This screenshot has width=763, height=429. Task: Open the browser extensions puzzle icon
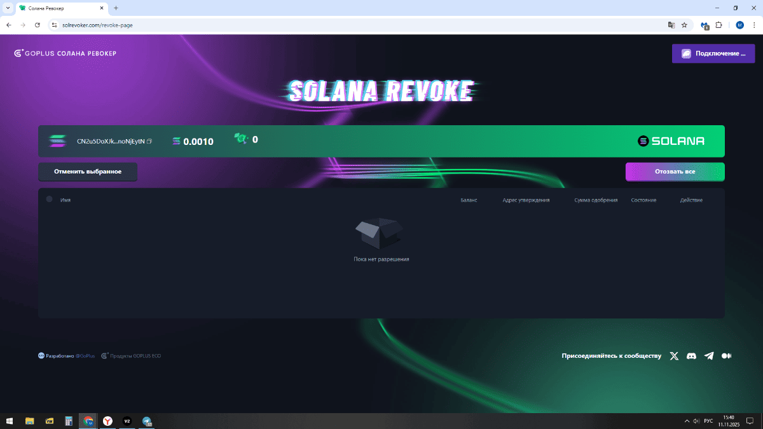coord(718,25)
